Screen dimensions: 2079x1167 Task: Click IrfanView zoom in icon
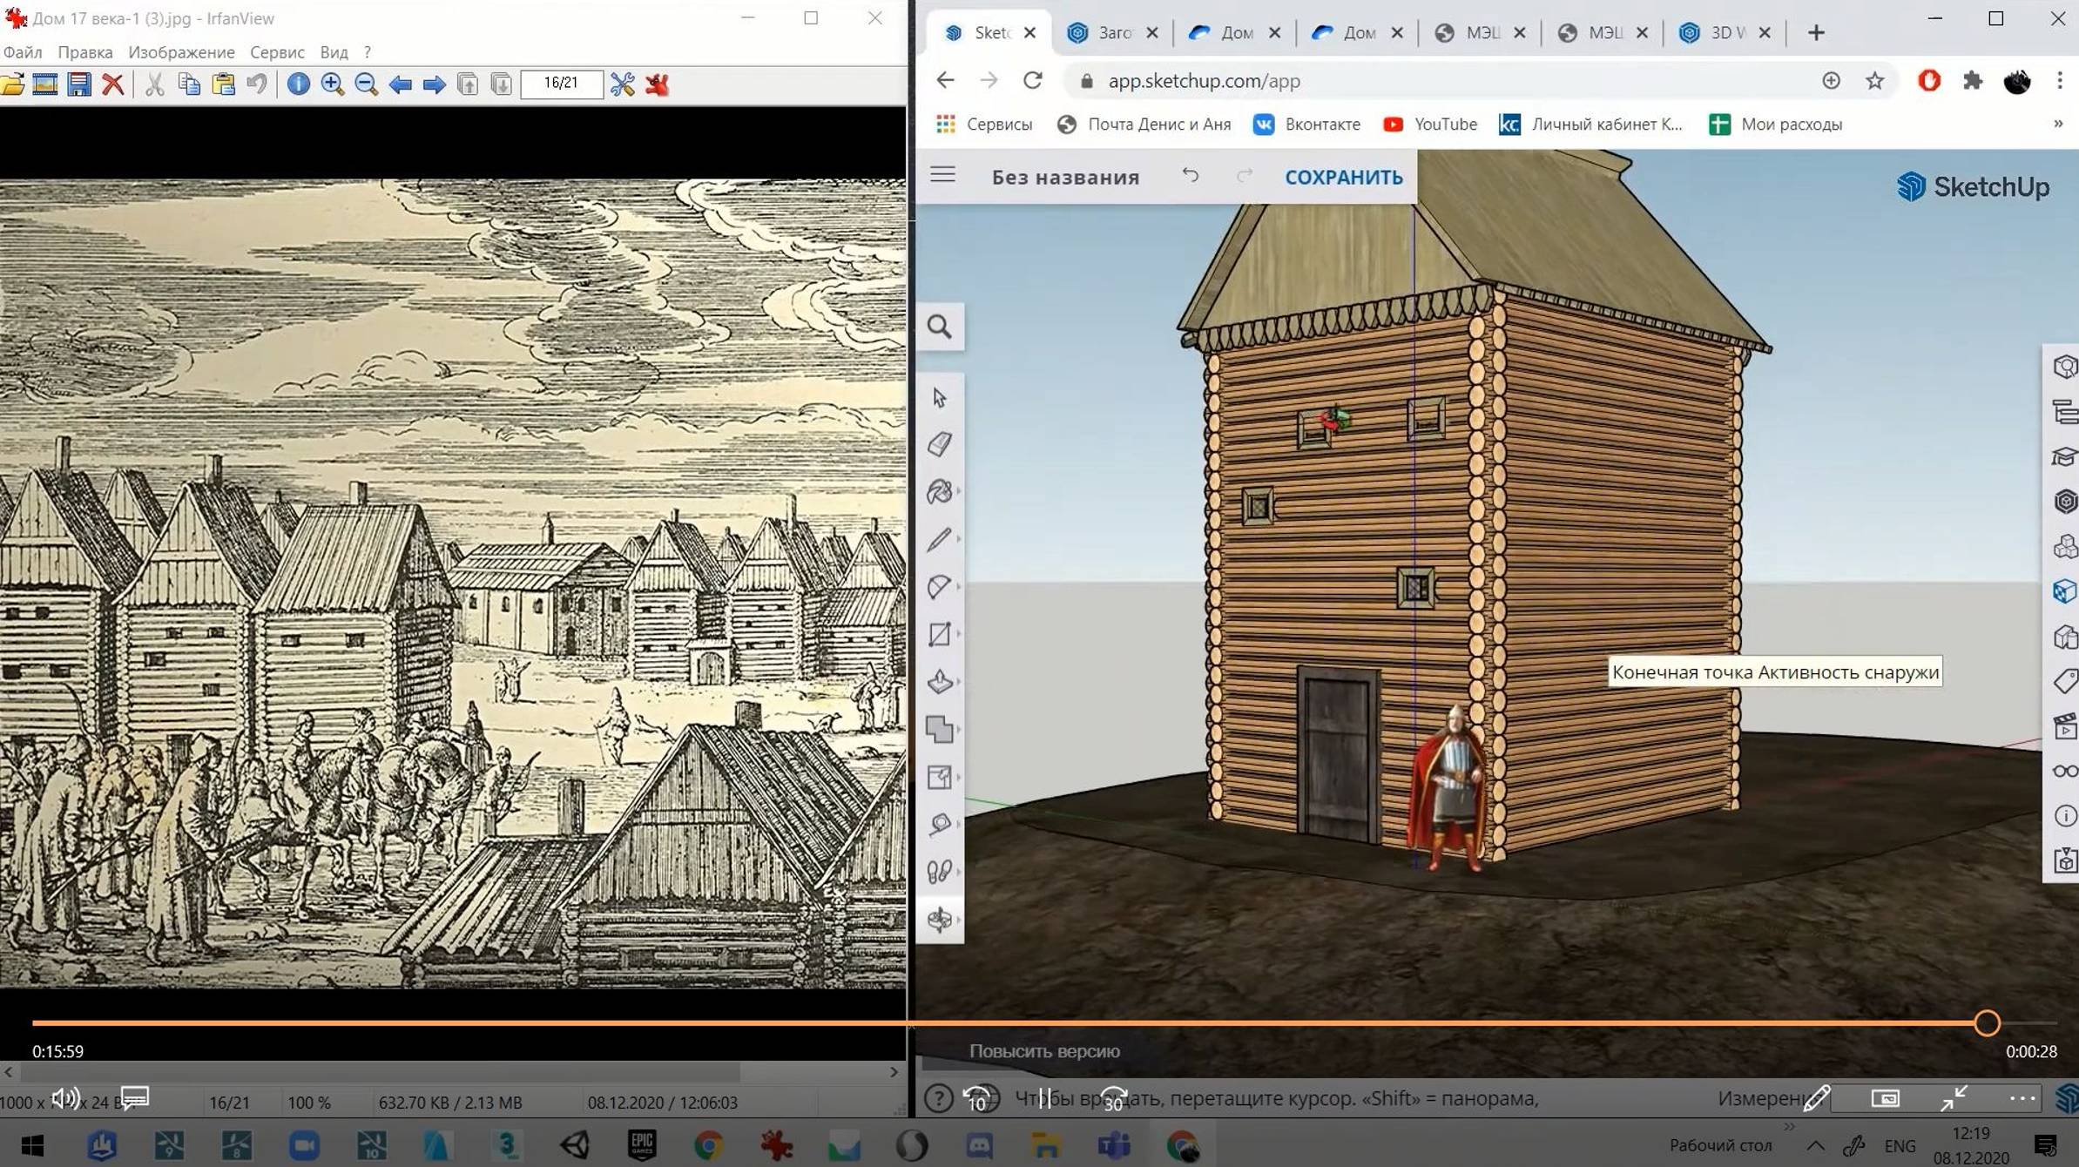pos(332,84)
